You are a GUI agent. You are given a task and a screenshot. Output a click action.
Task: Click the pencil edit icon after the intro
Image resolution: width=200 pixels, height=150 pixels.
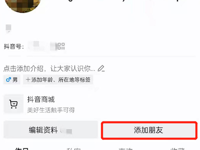[101, 68]
